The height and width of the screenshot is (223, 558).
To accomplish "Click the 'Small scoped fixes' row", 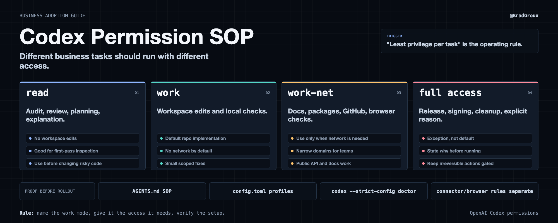I will click(213, 163).
